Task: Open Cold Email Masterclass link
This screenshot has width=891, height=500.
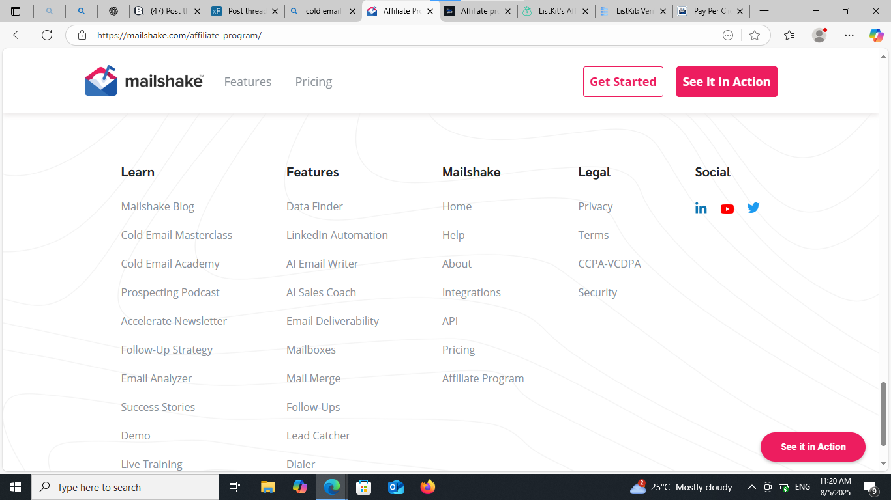Action: tap(177, 235)
